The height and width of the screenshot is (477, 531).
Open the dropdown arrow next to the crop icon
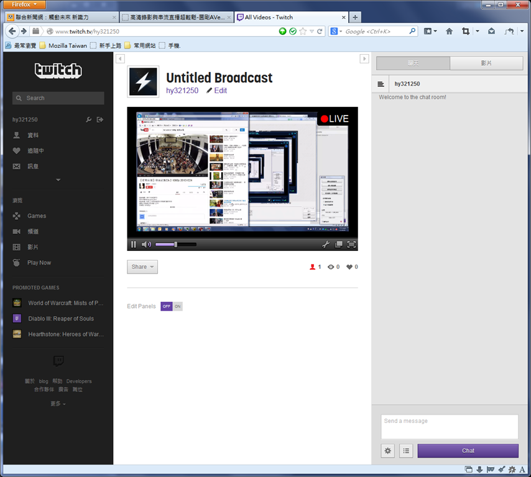[x=477, y=31]
